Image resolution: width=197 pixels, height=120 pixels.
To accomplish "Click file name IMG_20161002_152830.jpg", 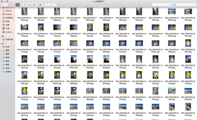I will [139, 114].
